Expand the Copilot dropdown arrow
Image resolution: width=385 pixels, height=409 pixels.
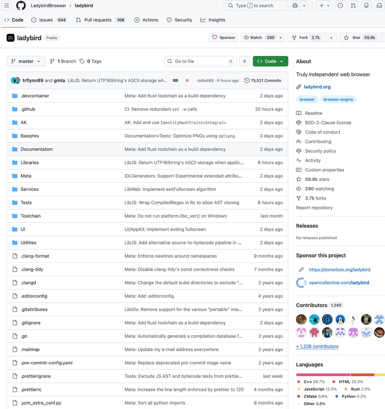304,5
